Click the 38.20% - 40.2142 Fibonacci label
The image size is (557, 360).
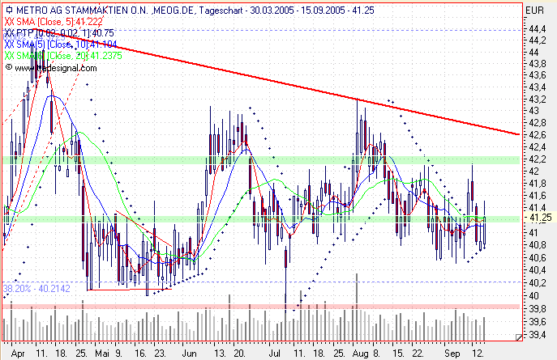(x=36, y=289)
